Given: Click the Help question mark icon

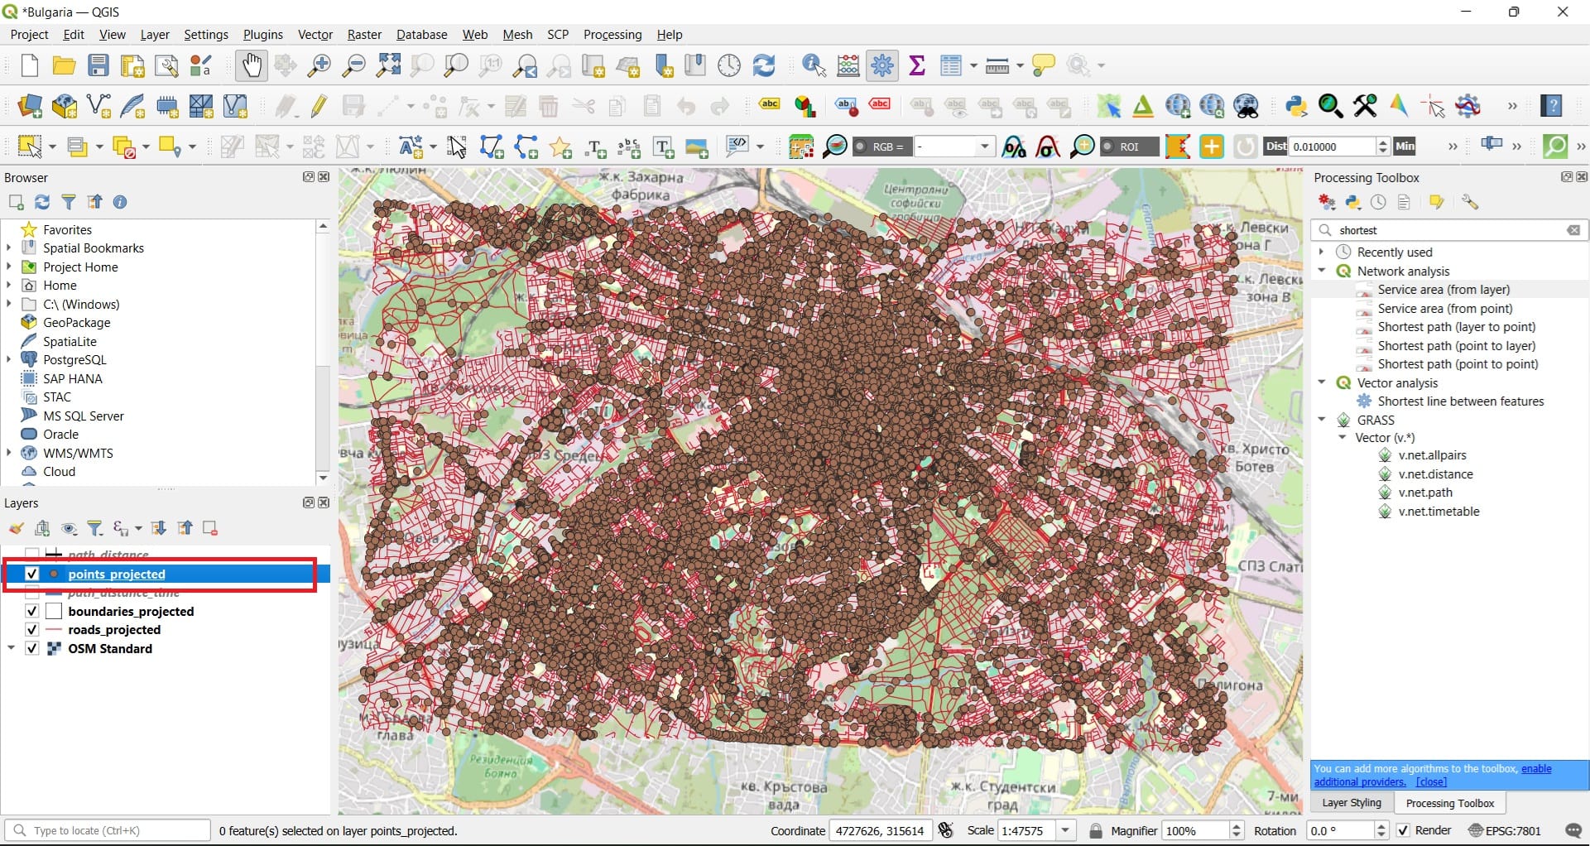Looking at the screenshot, I should (x=1552, y=106).
